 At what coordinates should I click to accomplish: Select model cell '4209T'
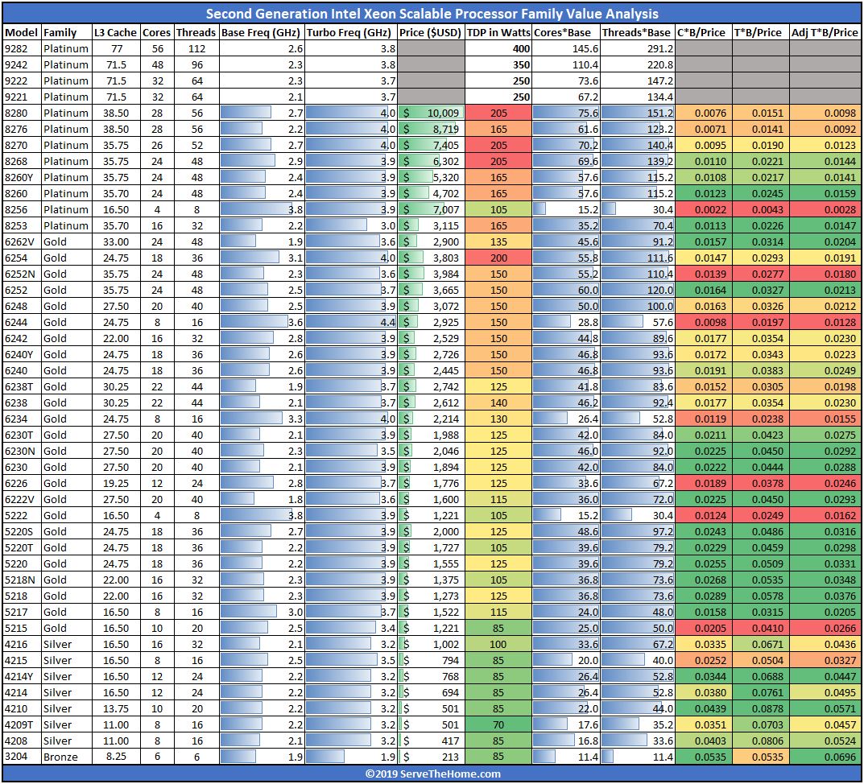click(x=22, y=724)
